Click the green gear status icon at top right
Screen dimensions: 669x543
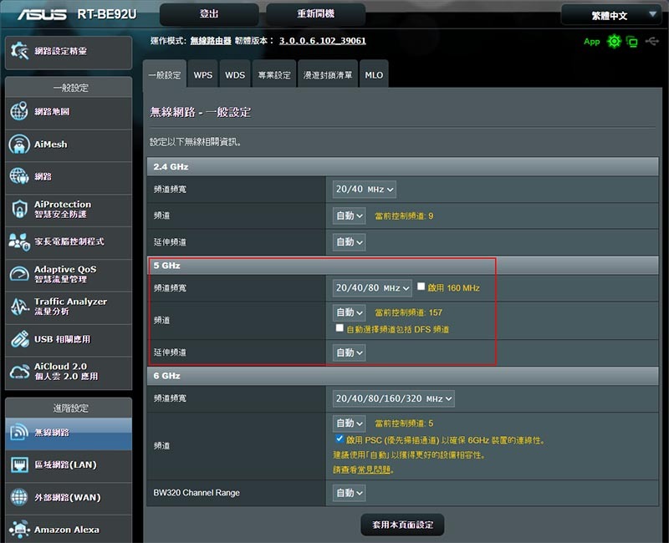pos(615,41)
